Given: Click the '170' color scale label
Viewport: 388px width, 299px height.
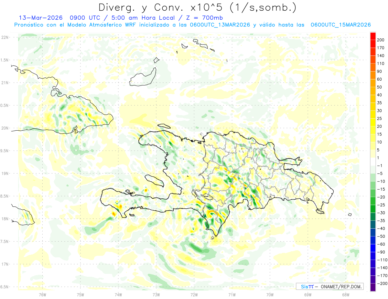Looking at the screenshot, I should 381,48.
